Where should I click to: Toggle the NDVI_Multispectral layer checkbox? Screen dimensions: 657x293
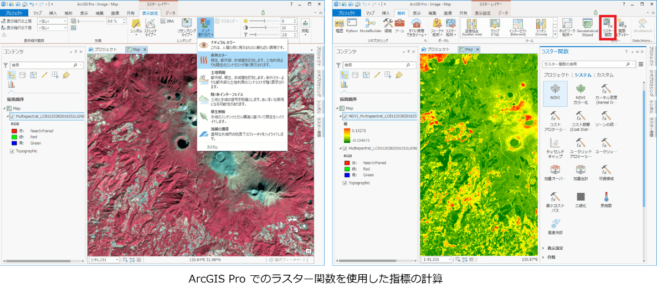[345, 116]
